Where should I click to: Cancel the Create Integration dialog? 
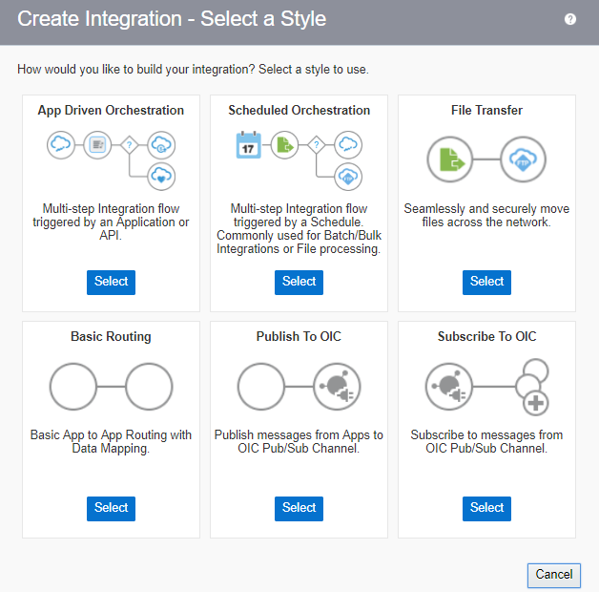pos(553,575)
